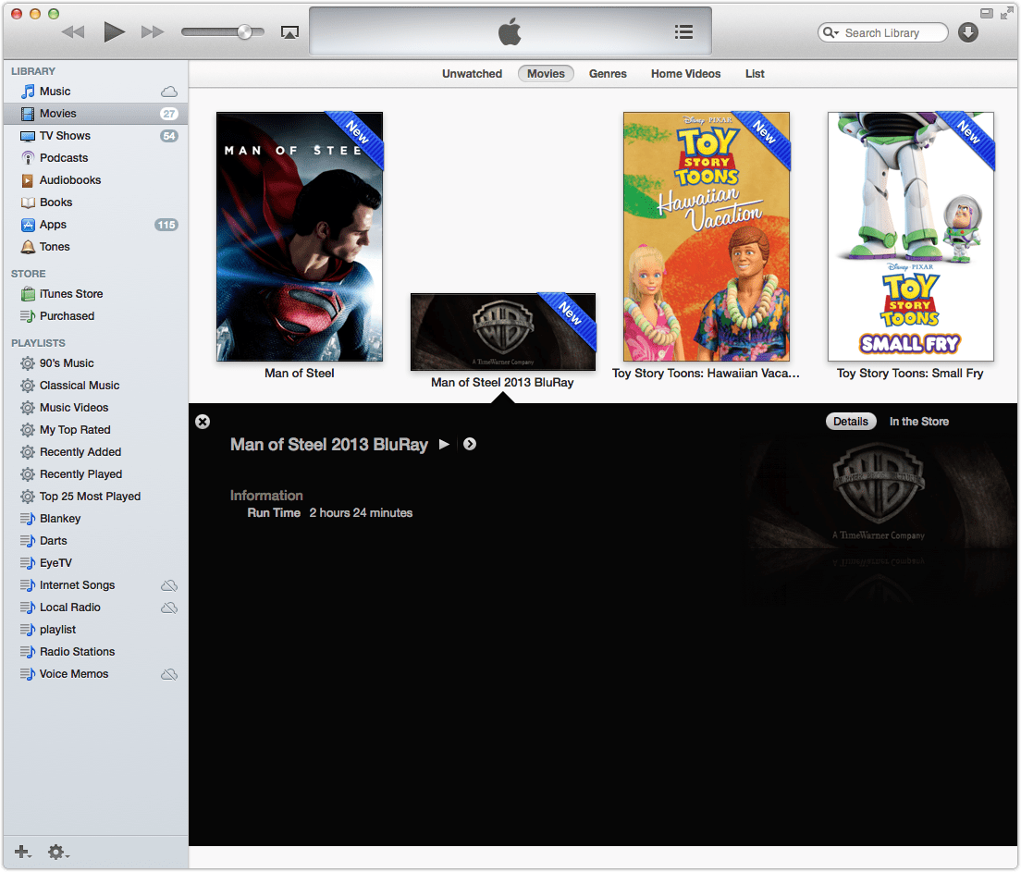
Task: Select the playlist named playlist
Action: [x=94, y=629]
